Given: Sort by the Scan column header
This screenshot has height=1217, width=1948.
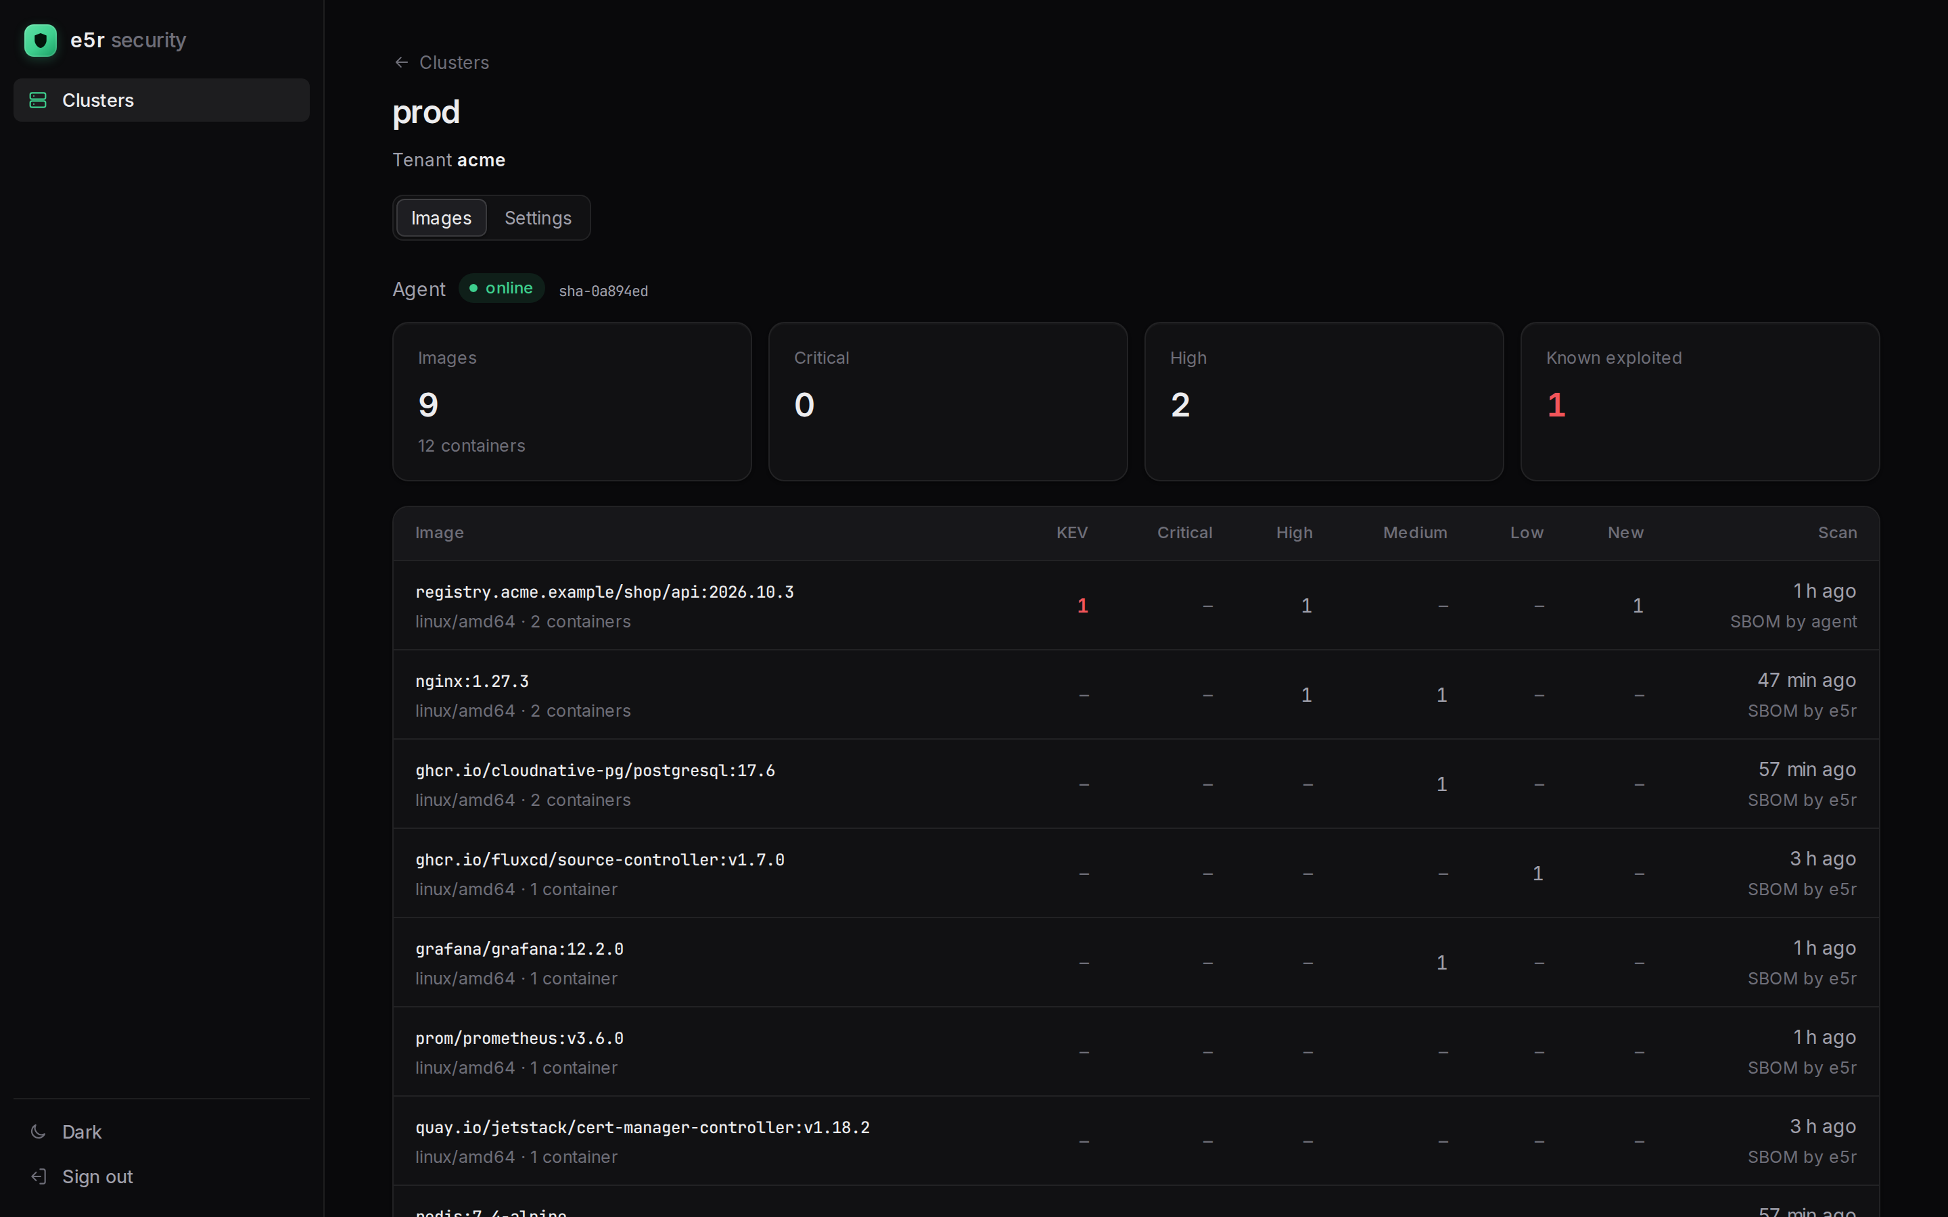Looking at the screenshot, I should click(x=1837, y=533).
